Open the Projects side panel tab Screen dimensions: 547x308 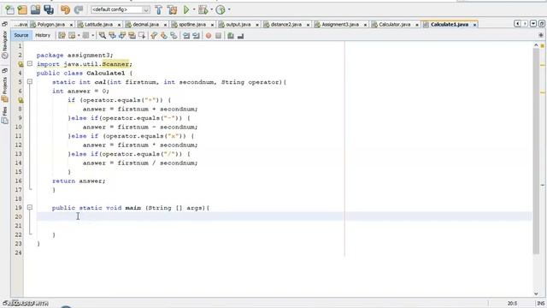[4, 89]
